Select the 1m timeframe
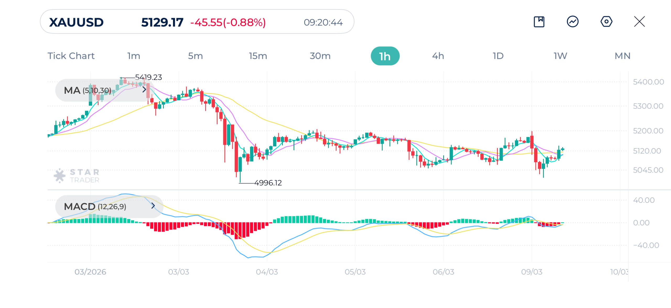The width and height of the screenshot is (671, 308). (134, 56)
